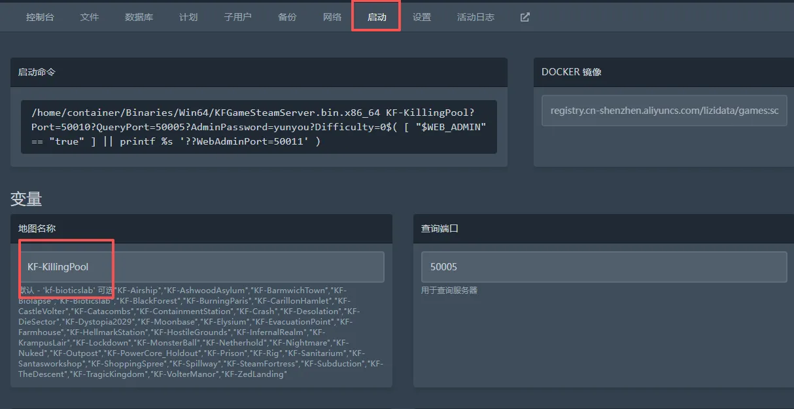
Task: Click the startup command code block
Action: (x=258, y=127)
